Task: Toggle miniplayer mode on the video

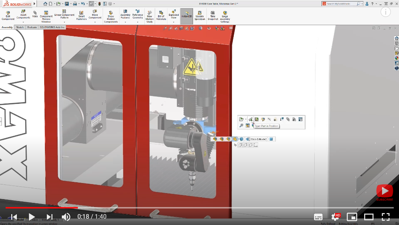Action: pos(352,217)
